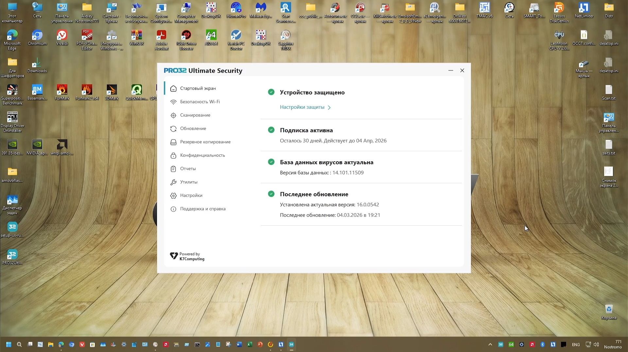Select NetLimiter desktop icon

[x=584, y=10]
